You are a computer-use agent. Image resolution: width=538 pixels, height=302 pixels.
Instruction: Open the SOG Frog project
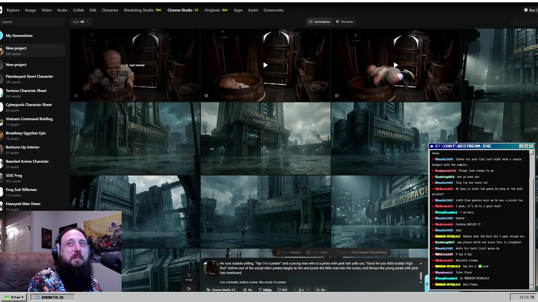(32, 178)
